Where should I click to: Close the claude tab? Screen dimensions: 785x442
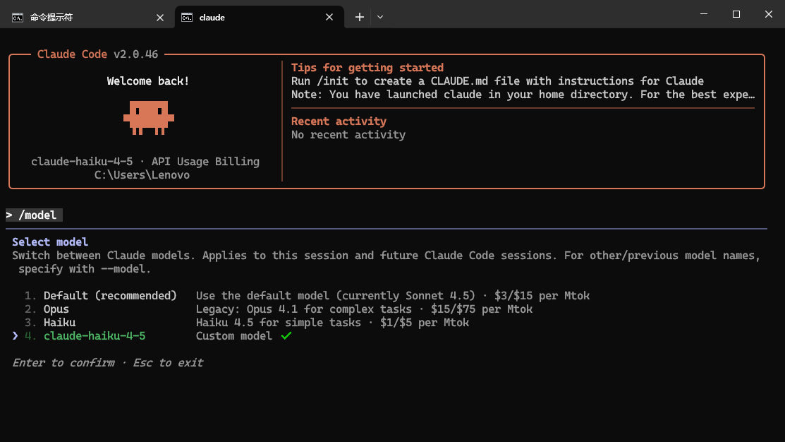329,17
